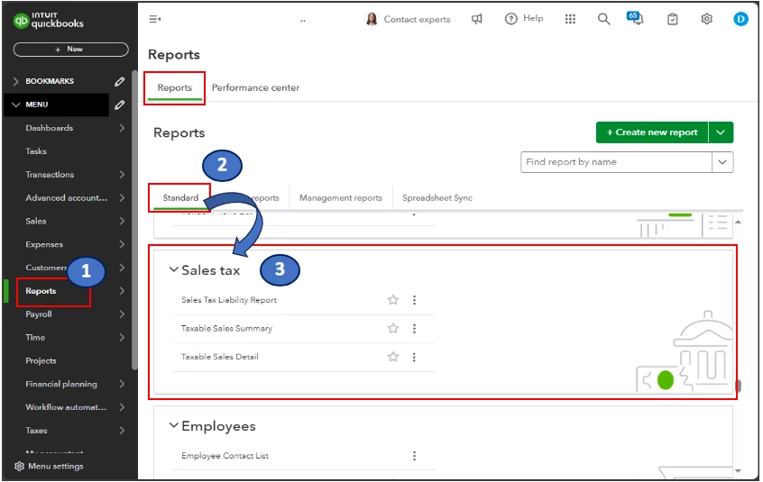Click Contact experts link
The height and width of the screenshot is (482, 763).
[x=417, y=20]
